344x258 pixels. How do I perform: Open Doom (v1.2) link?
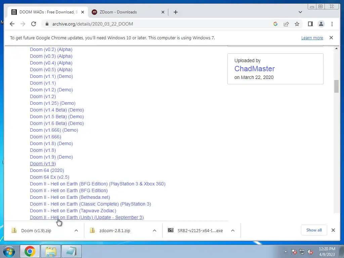point(43,96)
